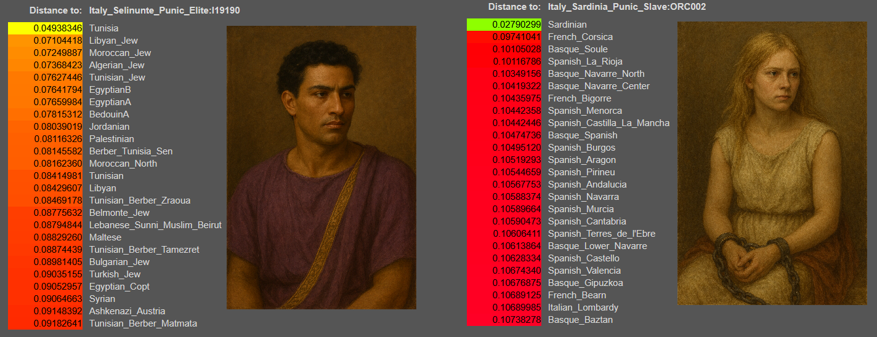Click the EgyptianA entry
The image size is (877, 337).
point(110,102)
